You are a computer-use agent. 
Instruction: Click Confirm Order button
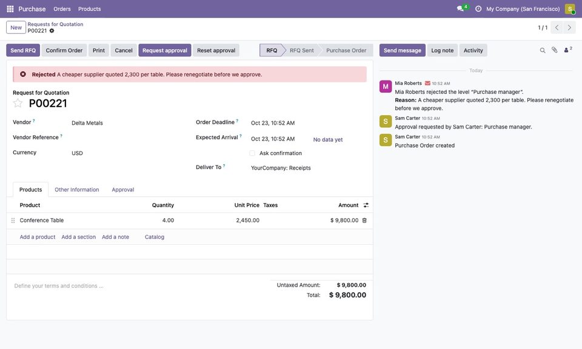point(64,50)
